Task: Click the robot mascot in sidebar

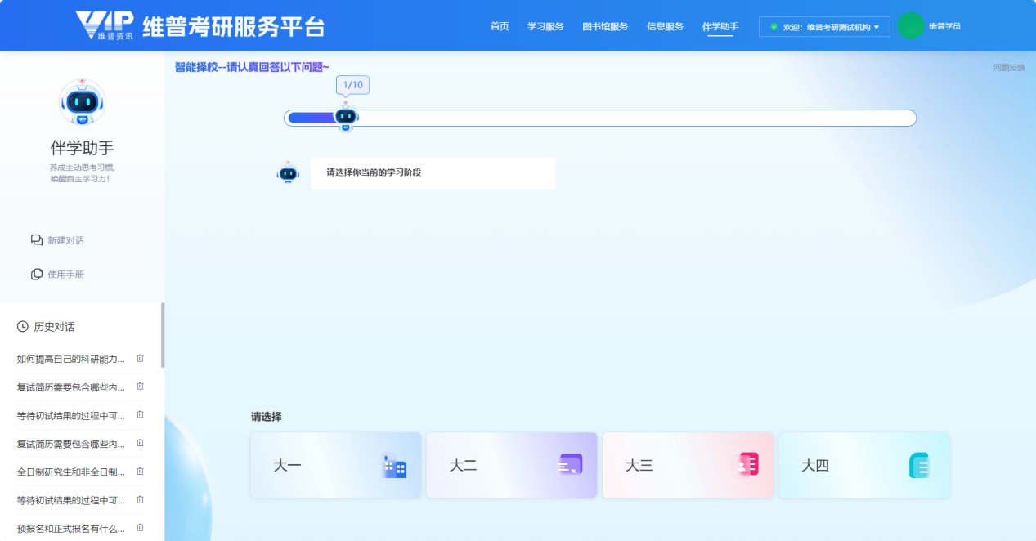Action: (x=83, y=102)
